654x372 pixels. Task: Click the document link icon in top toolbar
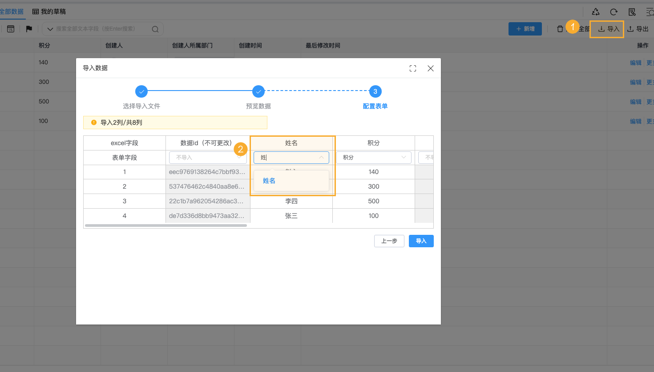pyautogui.click(x=632, y=12)
